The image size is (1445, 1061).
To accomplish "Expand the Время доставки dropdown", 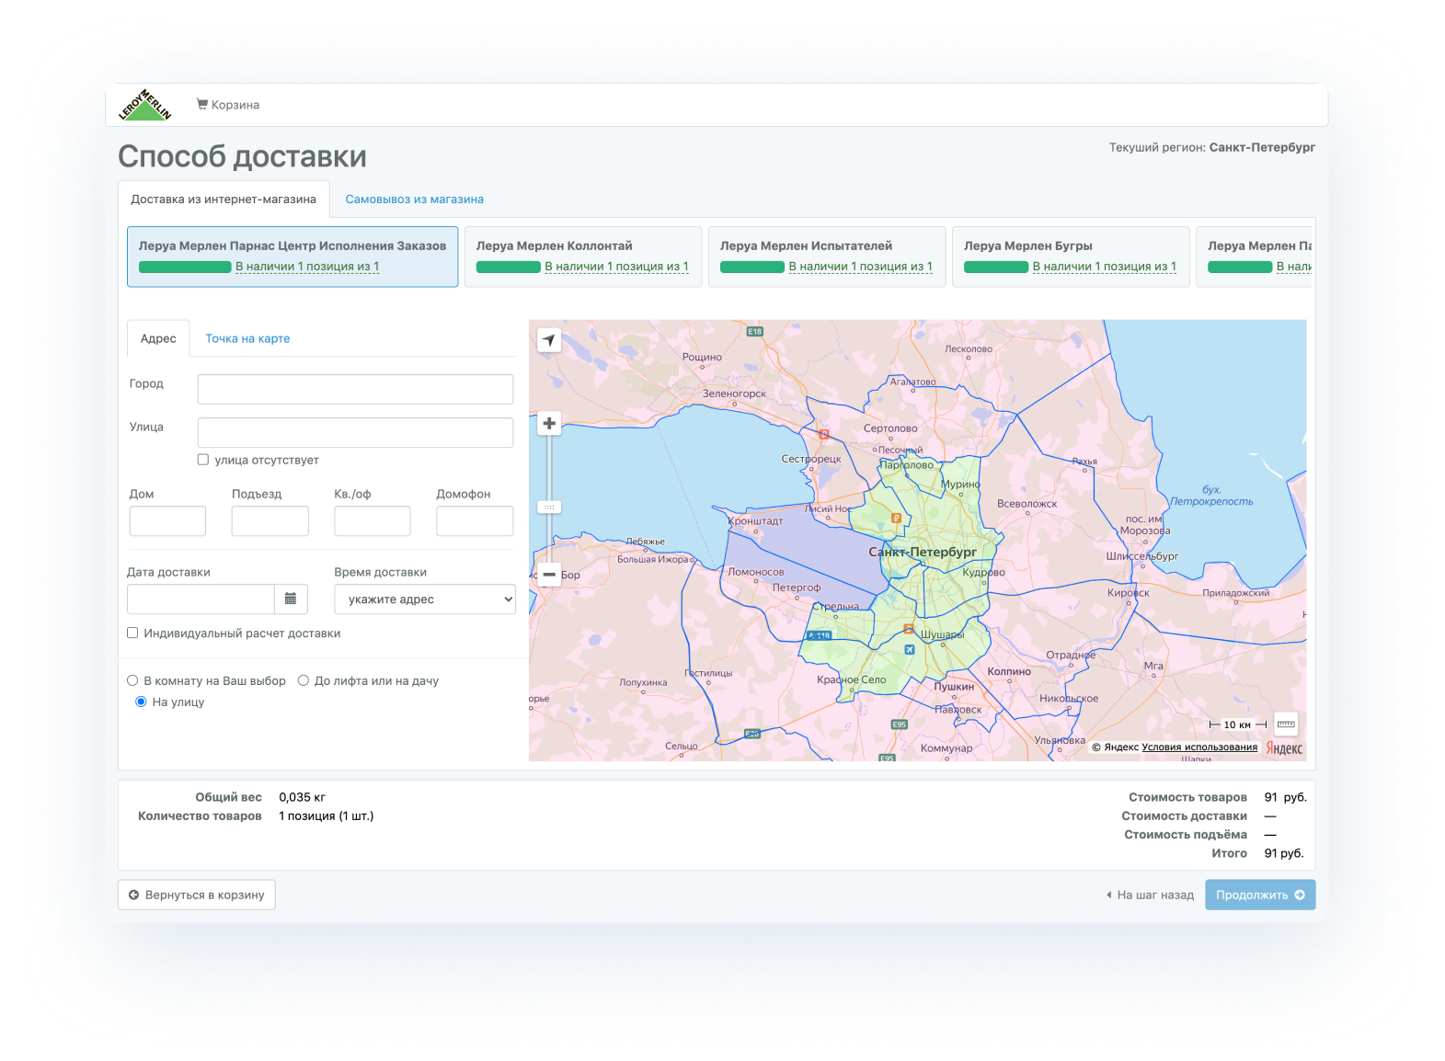I will point(425,599).
